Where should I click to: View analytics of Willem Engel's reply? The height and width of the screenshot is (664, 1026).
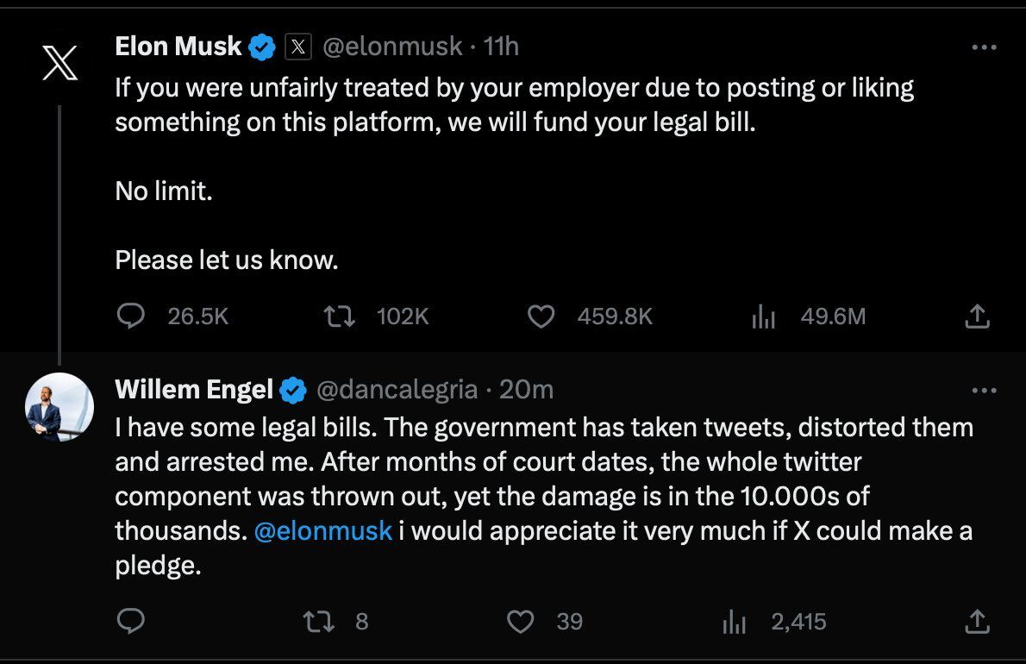pos(734,621)
